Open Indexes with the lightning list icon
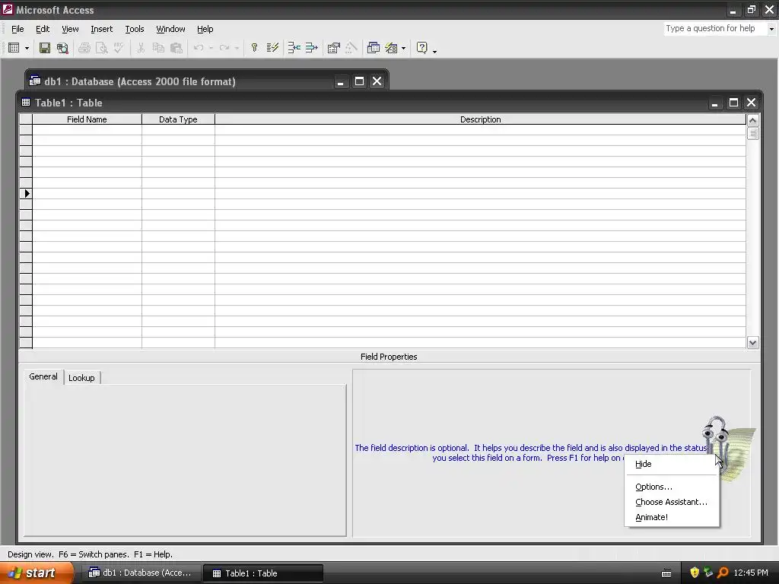Screen dimensions: 779x584 [272, 48]
